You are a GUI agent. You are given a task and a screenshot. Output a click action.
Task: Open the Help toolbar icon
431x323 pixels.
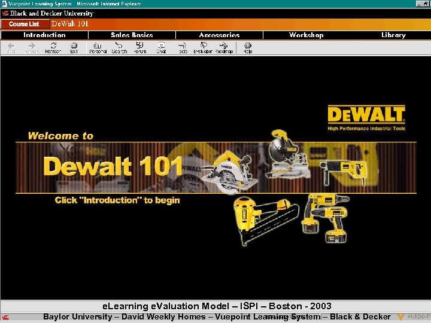click(248, 47)
